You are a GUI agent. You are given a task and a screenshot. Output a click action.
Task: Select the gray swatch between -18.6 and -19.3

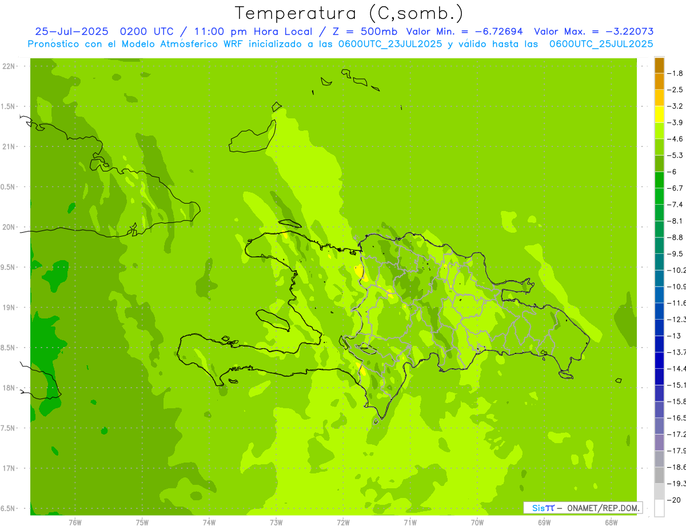659,476
